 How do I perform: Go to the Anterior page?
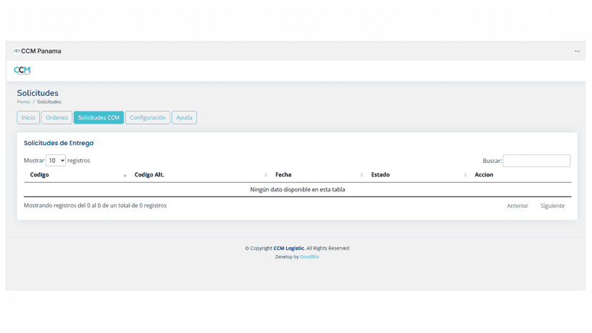click(x=517, y=206)
